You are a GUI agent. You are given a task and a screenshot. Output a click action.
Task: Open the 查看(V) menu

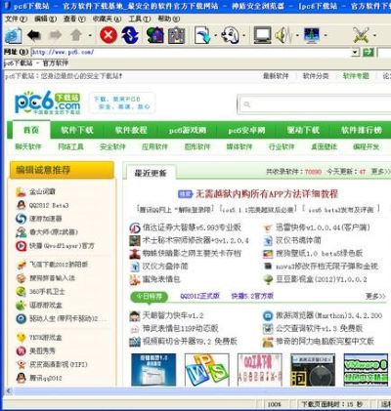[x=74, y=19]
